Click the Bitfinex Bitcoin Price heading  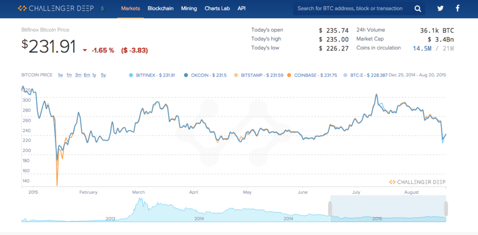[x=45, y=30]
